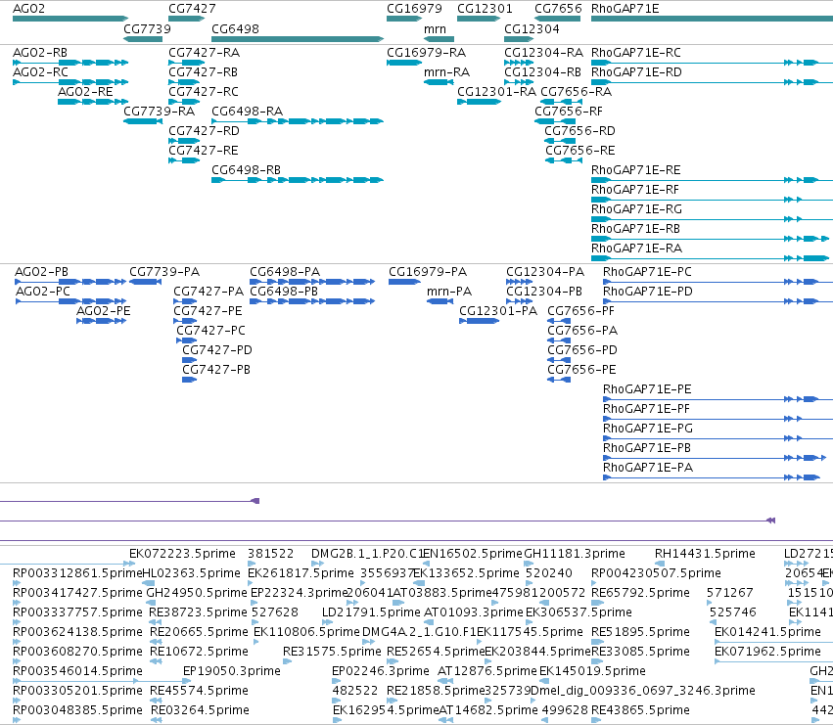This screenshot has width=833, height=725.
Task: Click transcript CG7656-RD
Action: point(579,131)
